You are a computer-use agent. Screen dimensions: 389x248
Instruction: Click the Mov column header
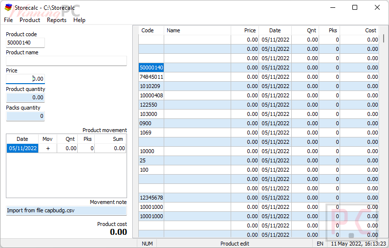(x=47, y=139)
